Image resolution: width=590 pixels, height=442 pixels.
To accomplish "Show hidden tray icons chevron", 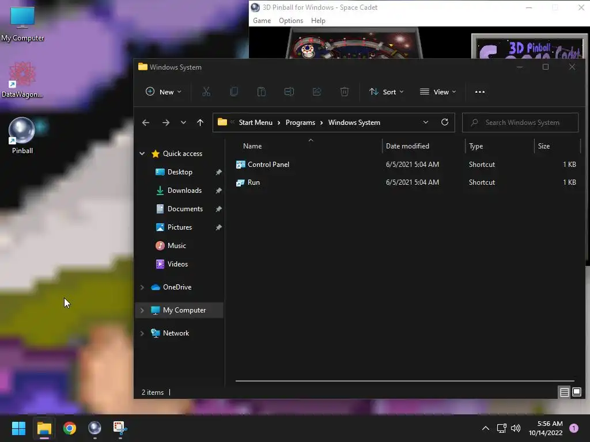I will click(x=486, y=428).
